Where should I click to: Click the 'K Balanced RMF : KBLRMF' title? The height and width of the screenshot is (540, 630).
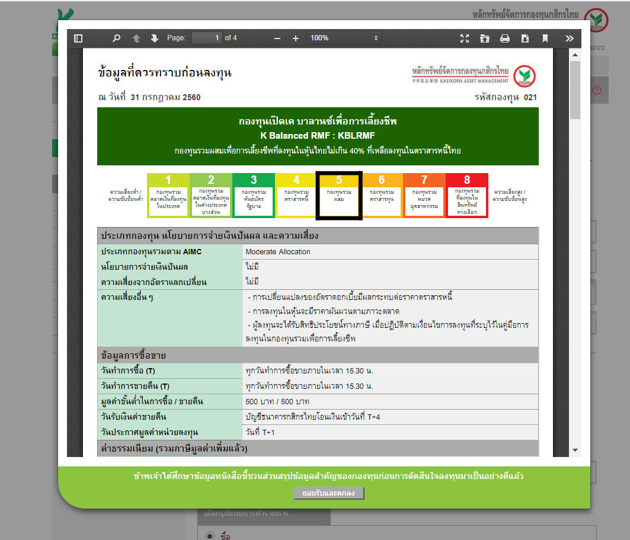coord(318,136)
